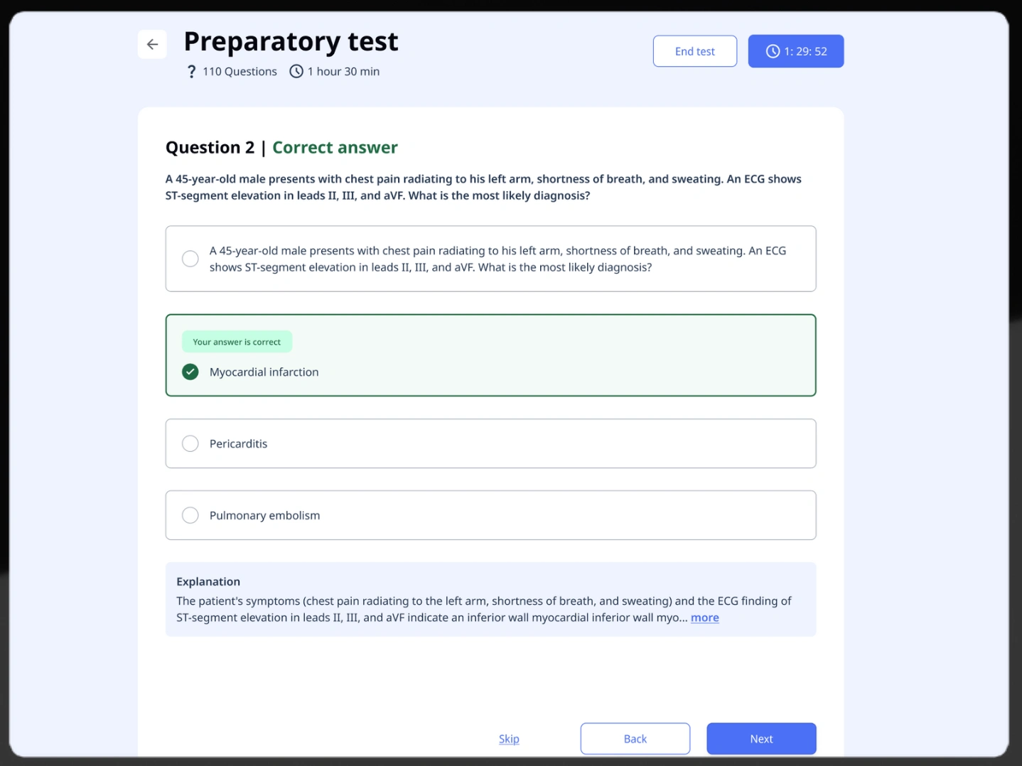Click the Pulmonary embolism answer text

tap(264, 515)
